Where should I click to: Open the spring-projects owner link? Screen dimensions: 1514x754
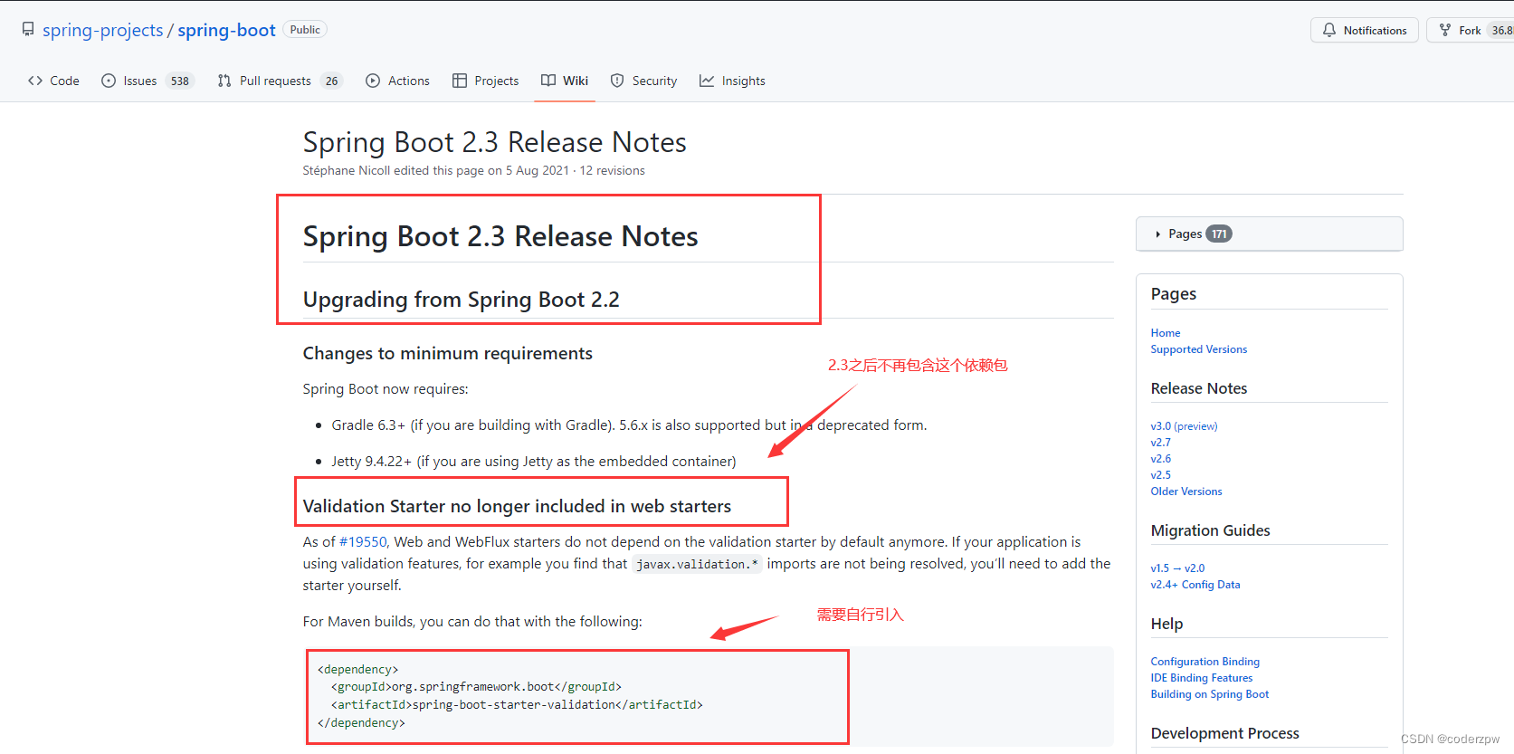(x=103, y=30)
